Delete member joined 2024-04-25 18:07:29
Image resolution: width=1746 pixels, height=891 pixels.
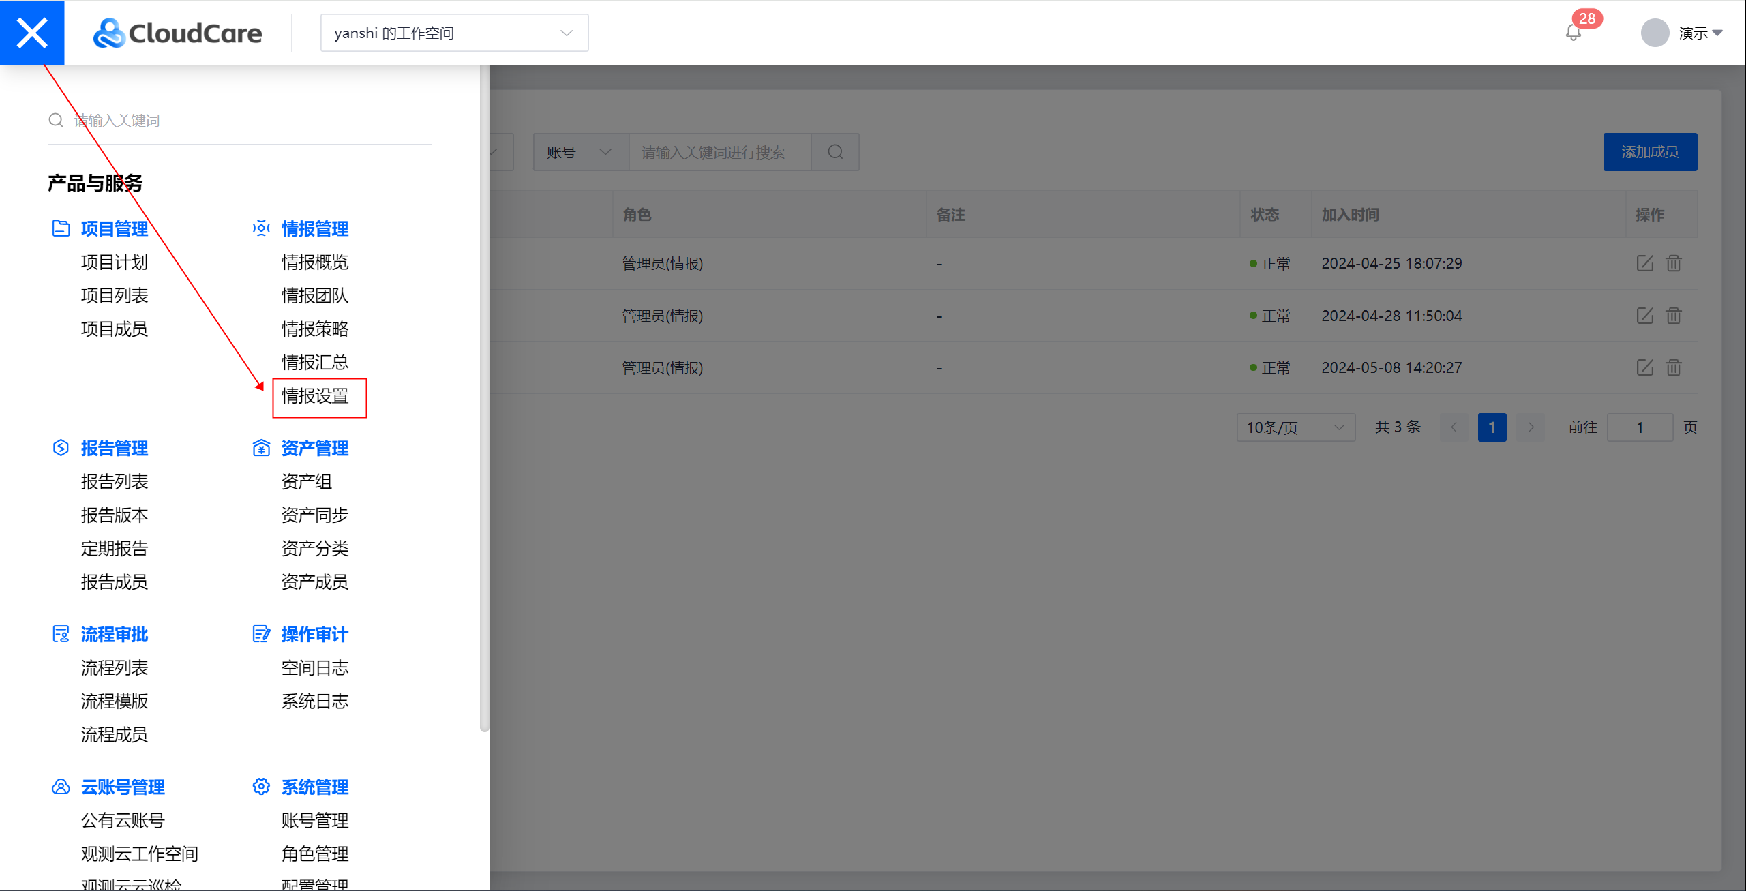click(1674, 263)
